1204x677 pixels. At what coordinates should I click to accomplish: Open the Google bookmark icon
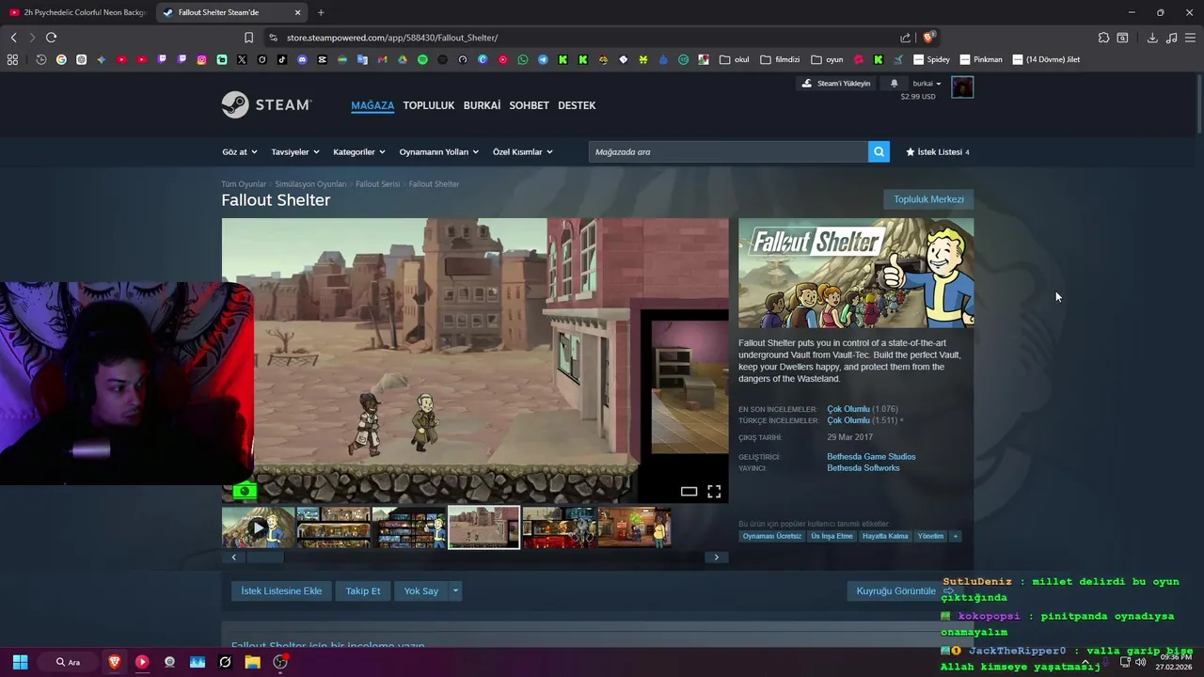[x=61, y=59]
